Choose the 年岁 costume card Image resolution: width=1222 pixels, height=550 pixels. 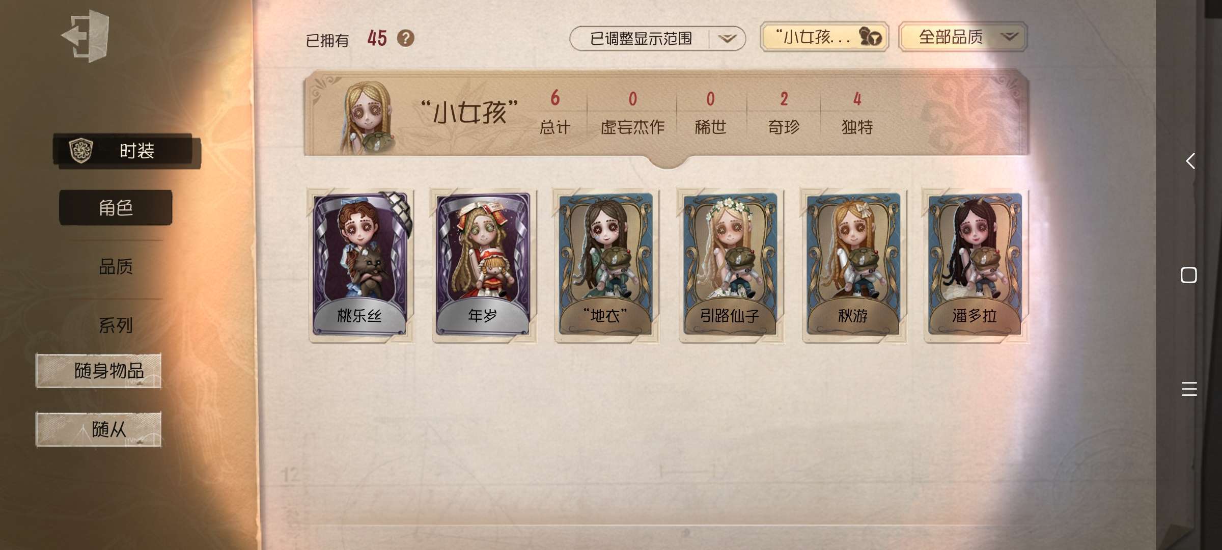(484, 266)
